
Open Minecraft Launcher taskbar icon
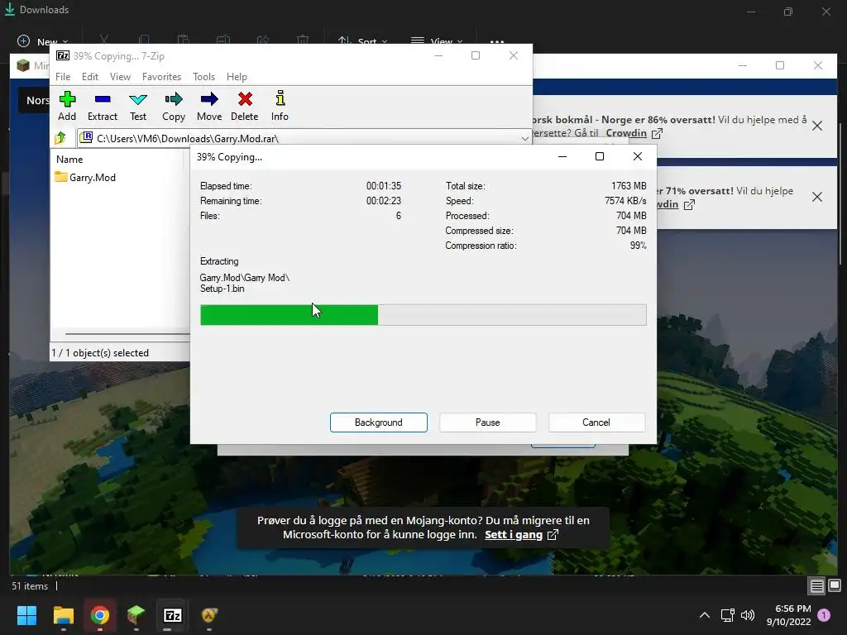click(136, 614)
